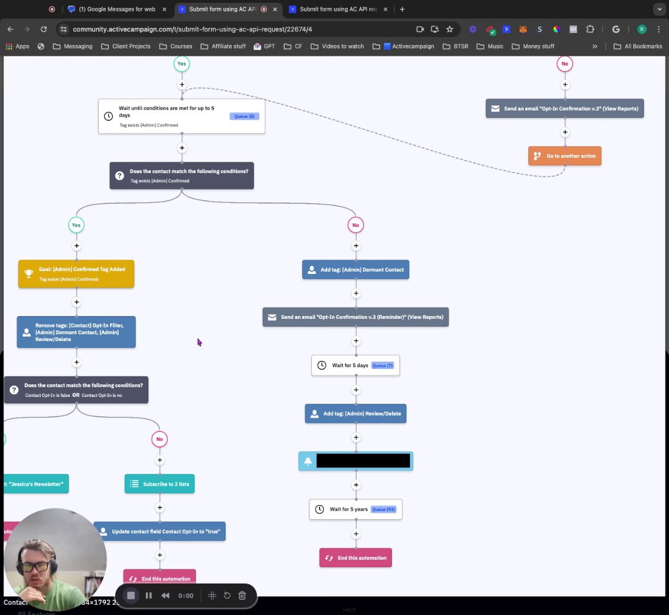The width and height of the screenshot is (669, 615).
Task: Click the plus below Wait for 5 days
Action: (356, 390)
